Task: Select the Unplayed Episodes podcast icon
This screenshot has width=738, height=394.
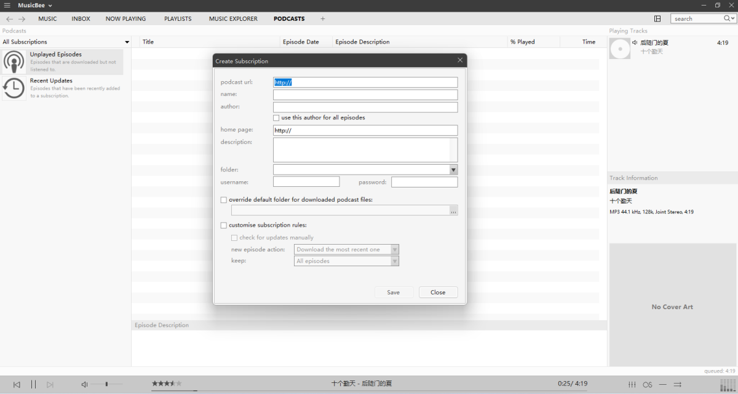Action: coord(14,61)
